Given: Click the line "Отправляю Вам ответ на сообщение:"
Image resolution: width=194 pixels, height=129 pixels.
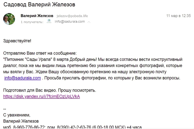Looking at the screenshot, I should 40,53.
